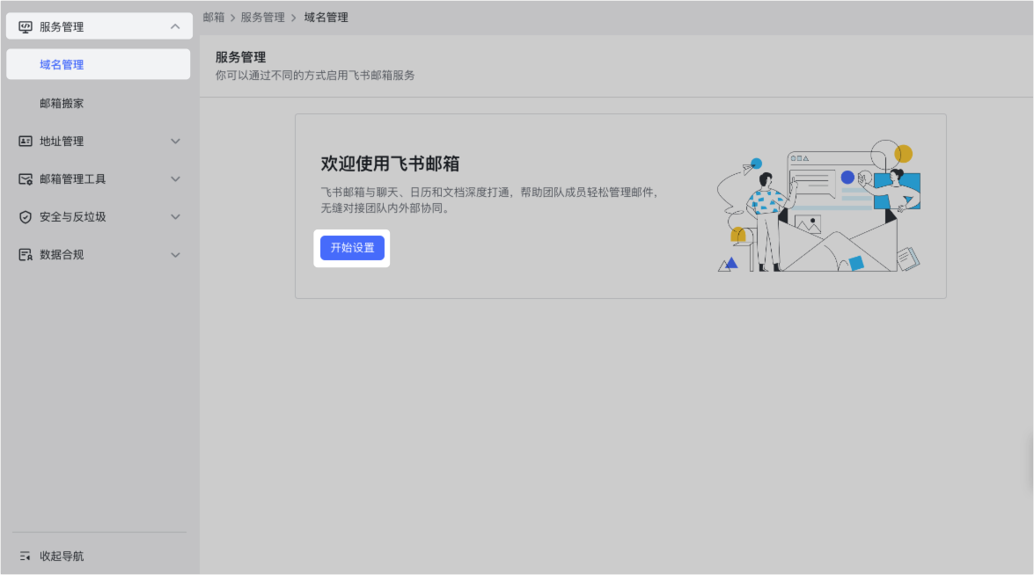Click the 安全与反垃圾 shield icon
The width and height of the screenshot is (1034, 575).
25,216
